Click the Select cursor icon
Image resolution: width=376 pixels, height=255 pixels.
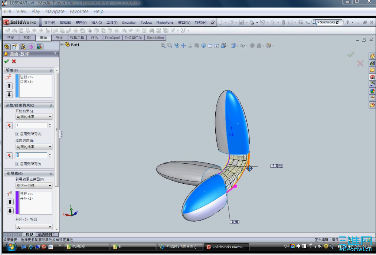pyautogui.click(x=273, y=22)
